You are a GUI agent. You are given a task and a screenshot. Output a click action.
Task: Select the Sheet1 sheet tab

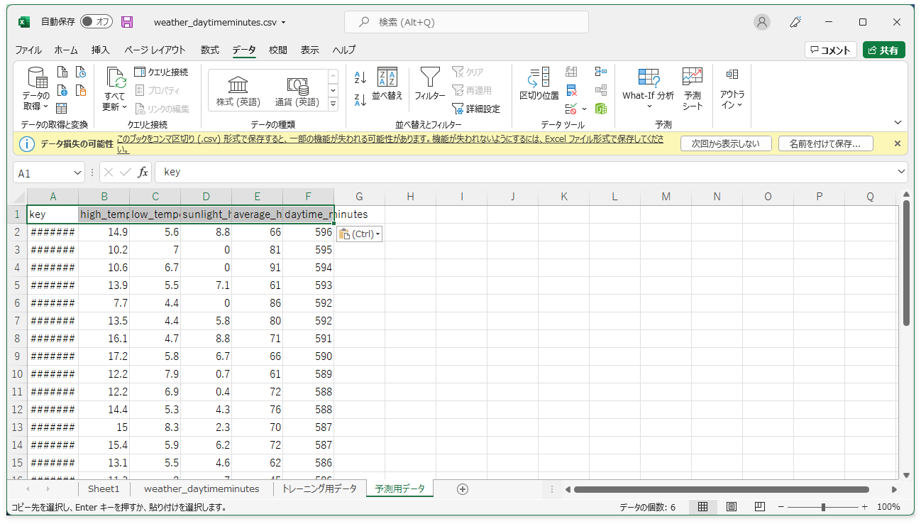click(104, 488)
